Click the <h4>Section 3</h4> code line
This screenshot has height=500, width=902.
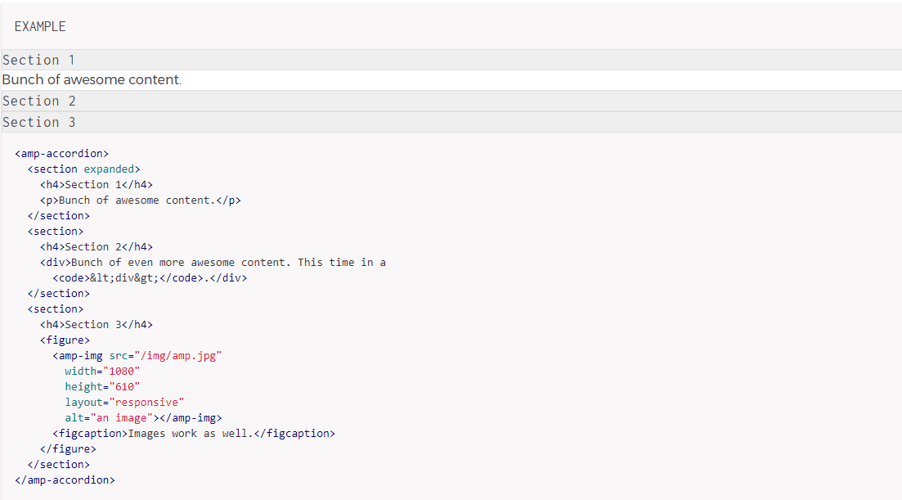click(96, 324)
